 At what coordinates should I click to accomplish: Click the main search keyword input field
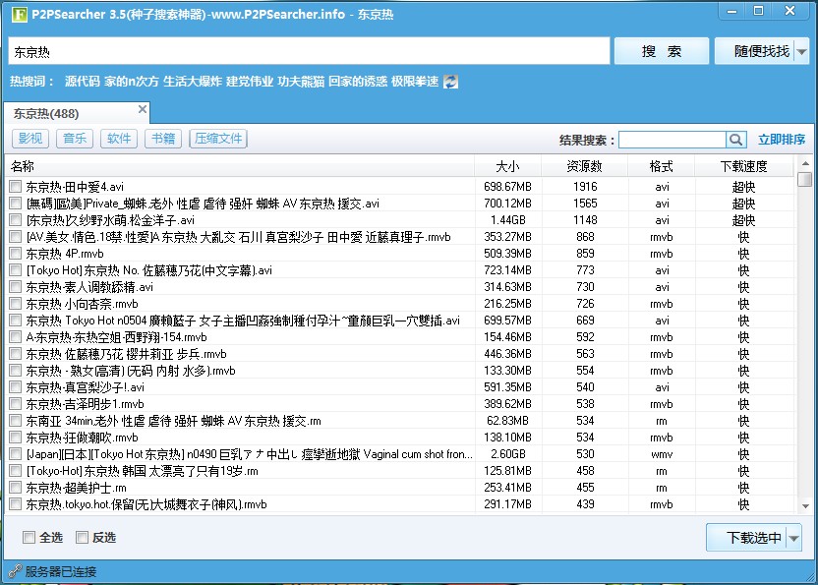309,51
